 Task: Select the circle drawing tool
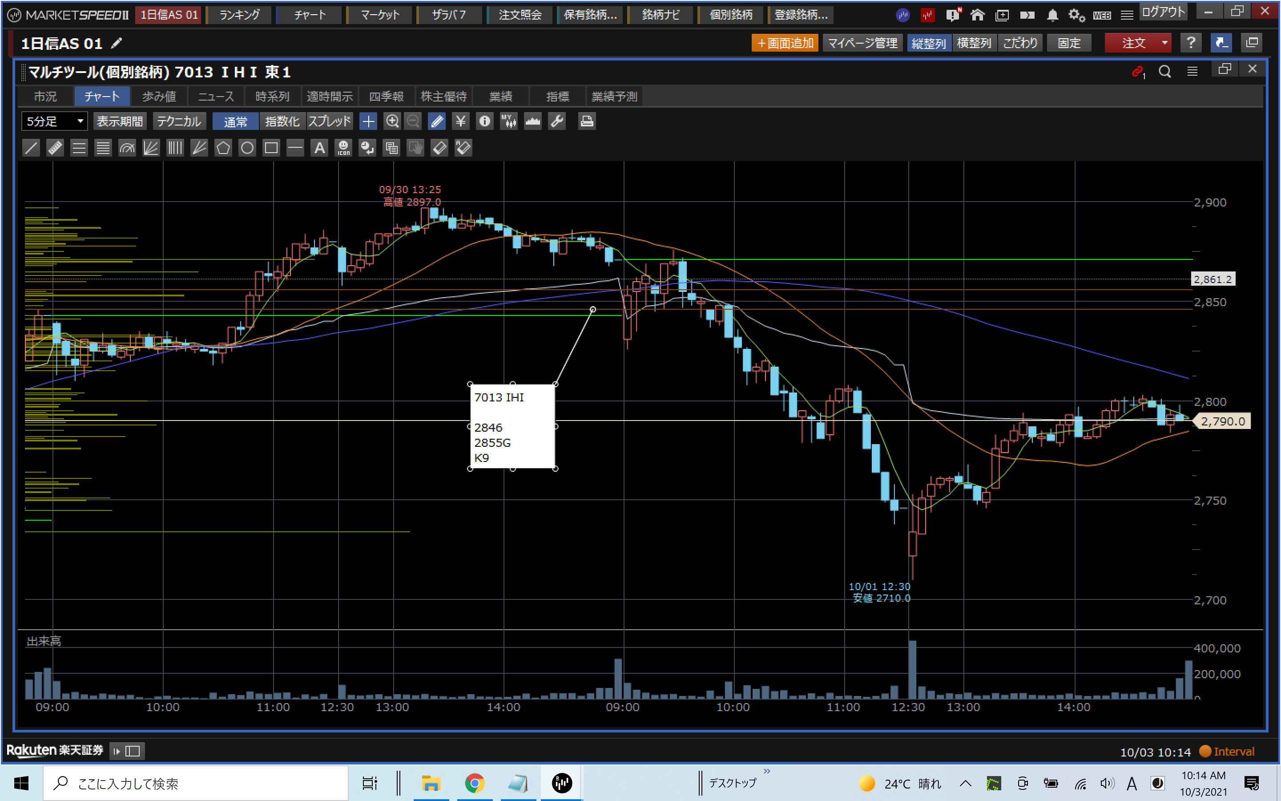pyautogui.click(x=247, y=148)
